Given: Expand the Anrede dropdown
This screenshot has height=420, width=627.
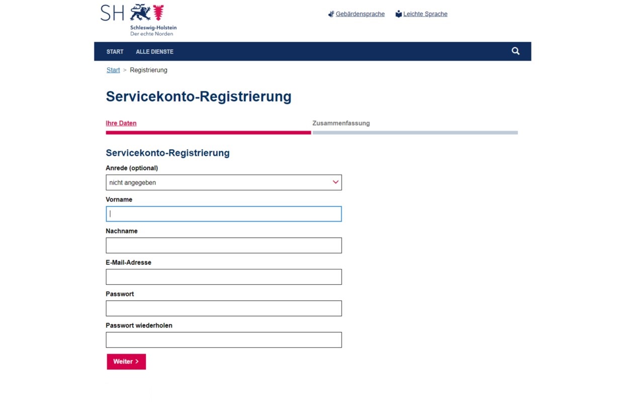Looking at the screenshot, I should (x=224, y=182).
